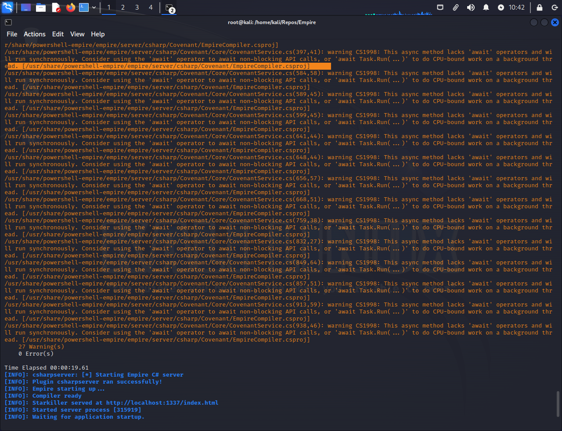Launch the text editor panel icon
562x431 pixels.
pos(56,7)
